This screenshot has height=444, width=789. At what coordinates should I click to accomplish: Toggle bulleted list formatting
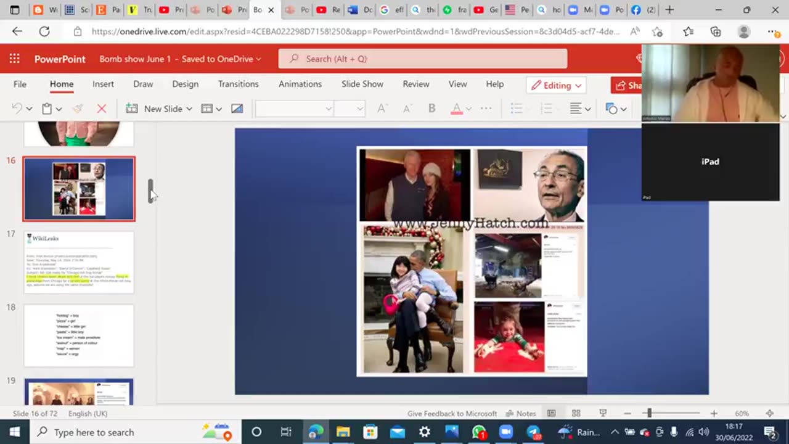[517, 109]
